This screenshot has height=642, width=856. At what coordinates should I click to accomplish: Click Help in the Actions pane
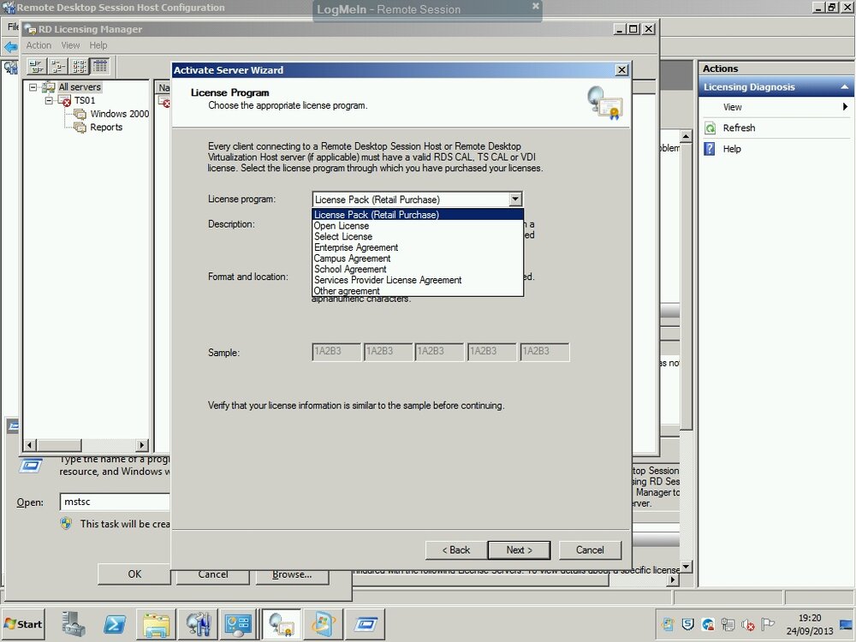click(732, 149)
